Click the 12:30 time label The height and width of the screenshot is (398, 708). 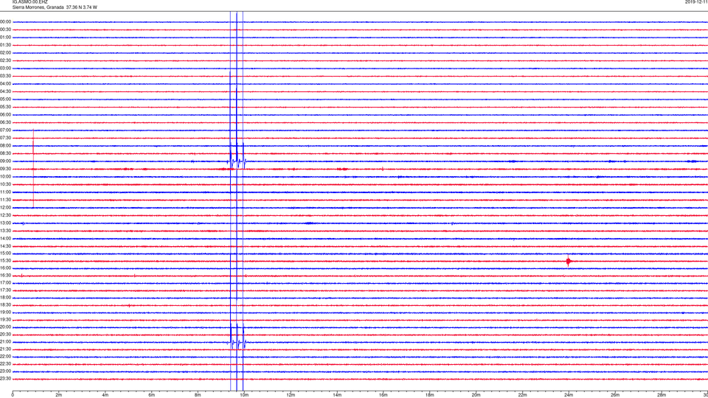pos(5,215)
